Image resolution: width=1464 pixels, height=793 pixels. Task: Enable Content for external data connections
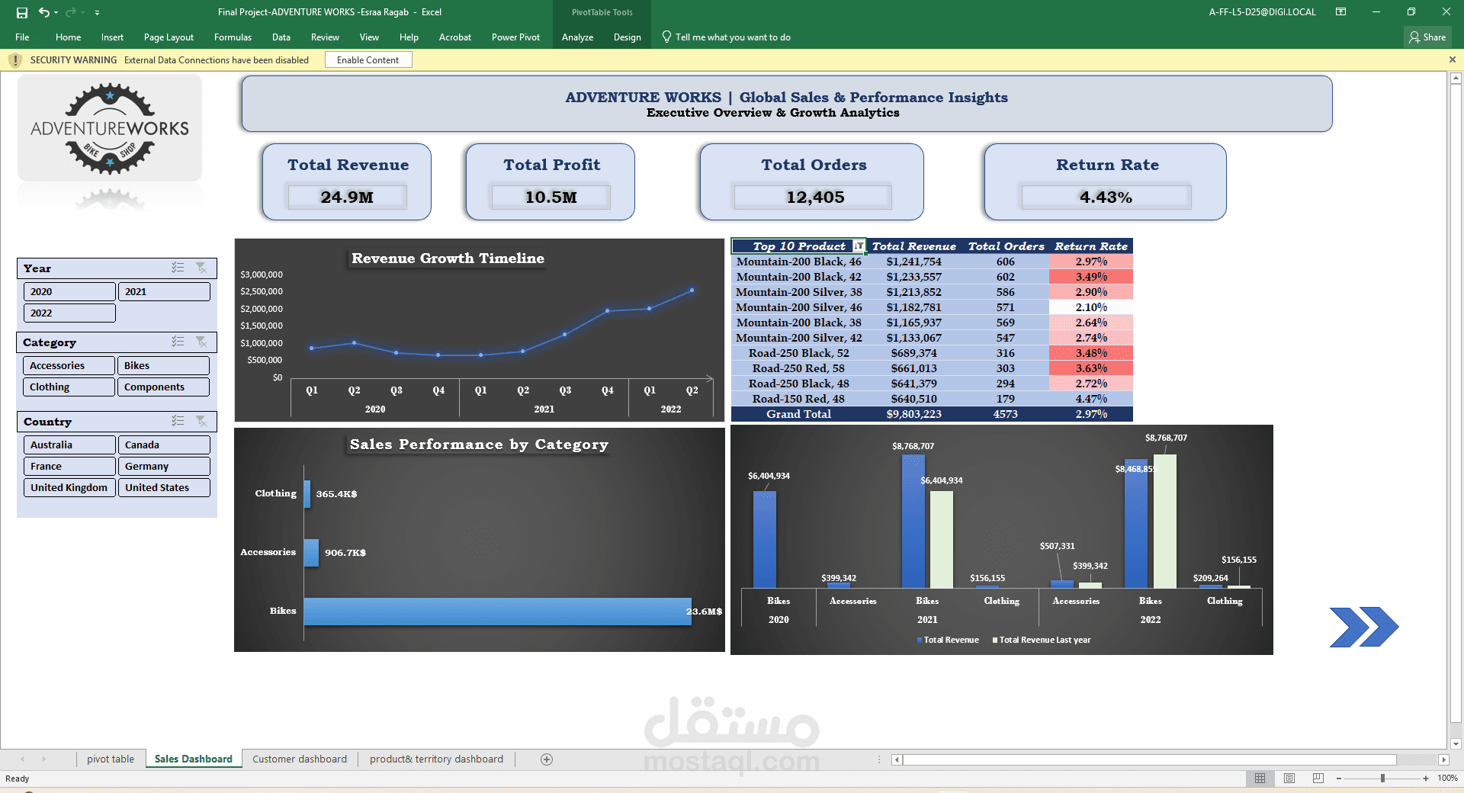(368, 60)
